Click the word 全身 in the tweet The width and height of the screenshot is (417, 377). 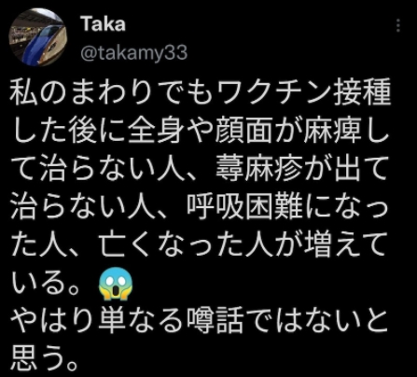click(158, 131)
